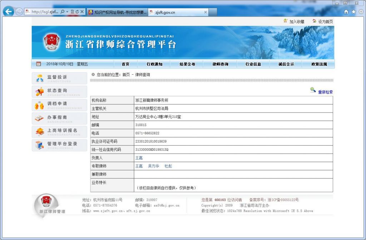The height and width of the screenshot is (240, 366).
Task: Open the 管理平台登录 sidebar button
Action: click(x=59, y=145)
